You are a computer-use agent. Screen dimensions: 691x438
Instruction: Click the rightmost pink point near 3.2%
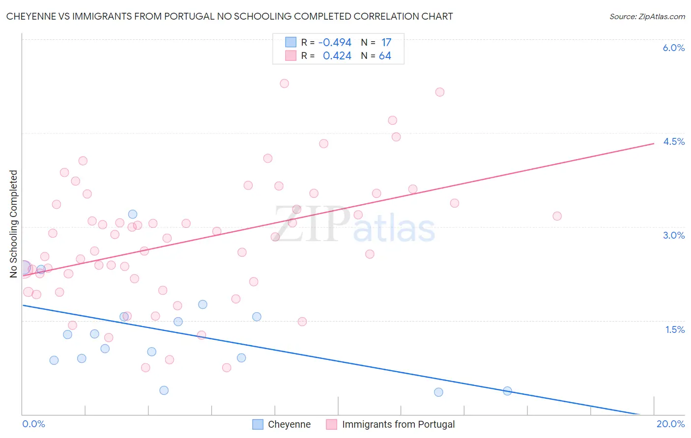tap(557, 216)
